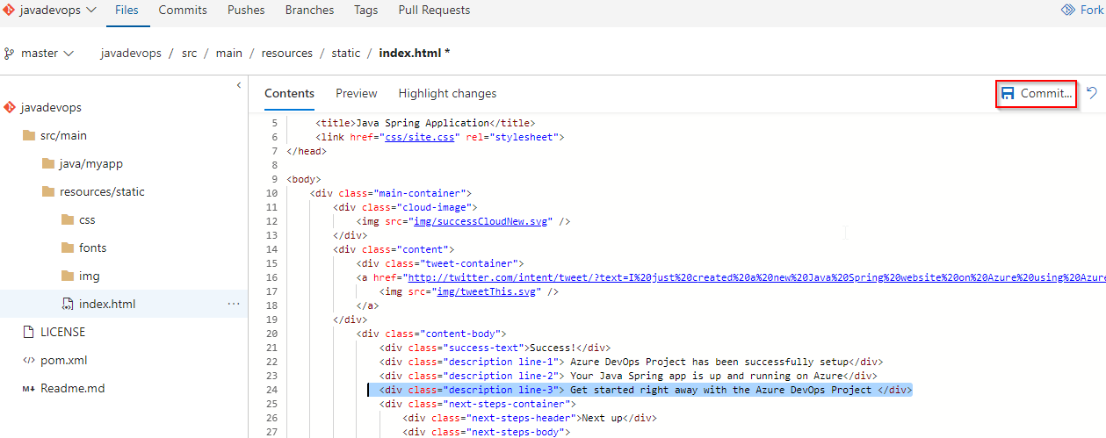
Task: Click img/tweetThis.svg link in code
Action: tap(495, 291)
